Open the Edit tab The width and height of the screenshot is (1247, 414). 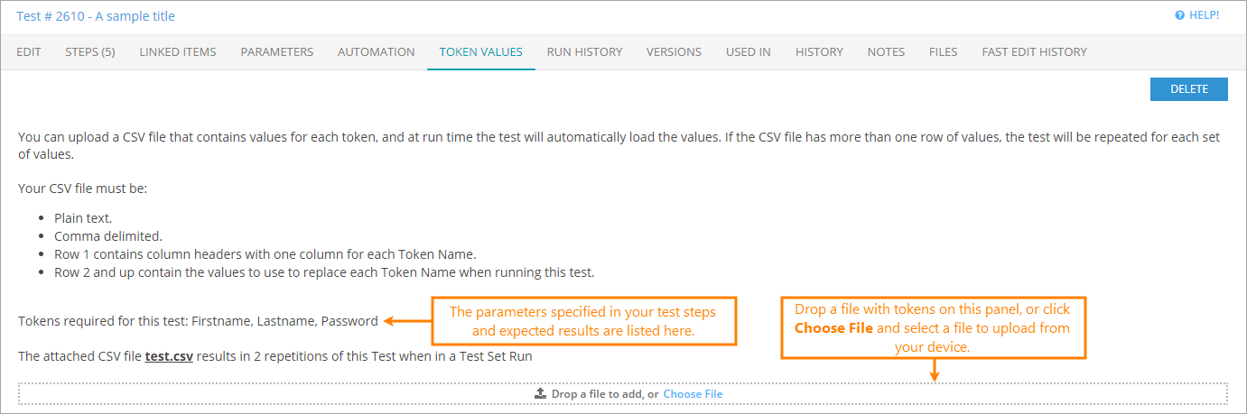[x=29, y=52]
